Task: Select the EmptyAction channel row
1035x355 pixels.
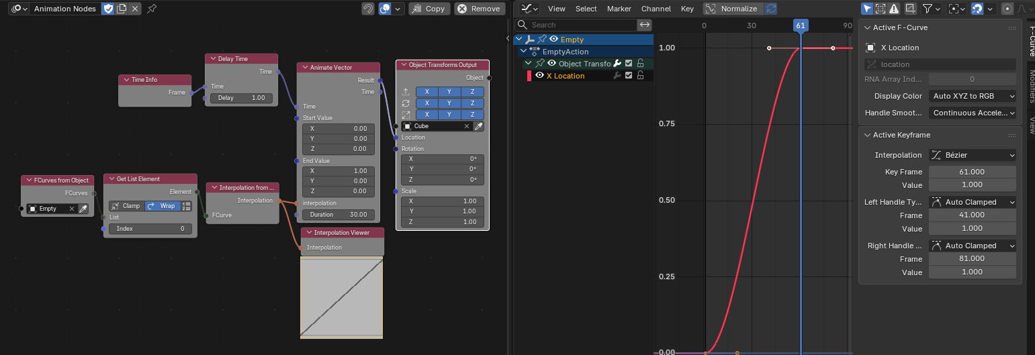Action: [x=583, y=52]
